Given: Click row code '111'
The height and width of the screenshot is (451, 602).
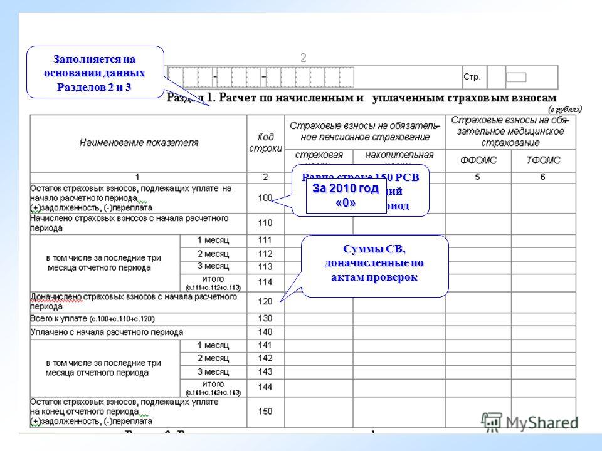Looking at the screenshot, I should 265,240.
